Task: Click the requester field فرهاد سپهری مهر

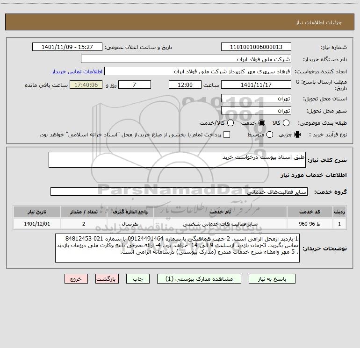Action: pyautogui.click(x=198, y=71)
